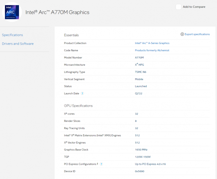Click help icon next to PCI Express Configurations
This screenshot has width=217, height=179.
click(x=101, y=164)
